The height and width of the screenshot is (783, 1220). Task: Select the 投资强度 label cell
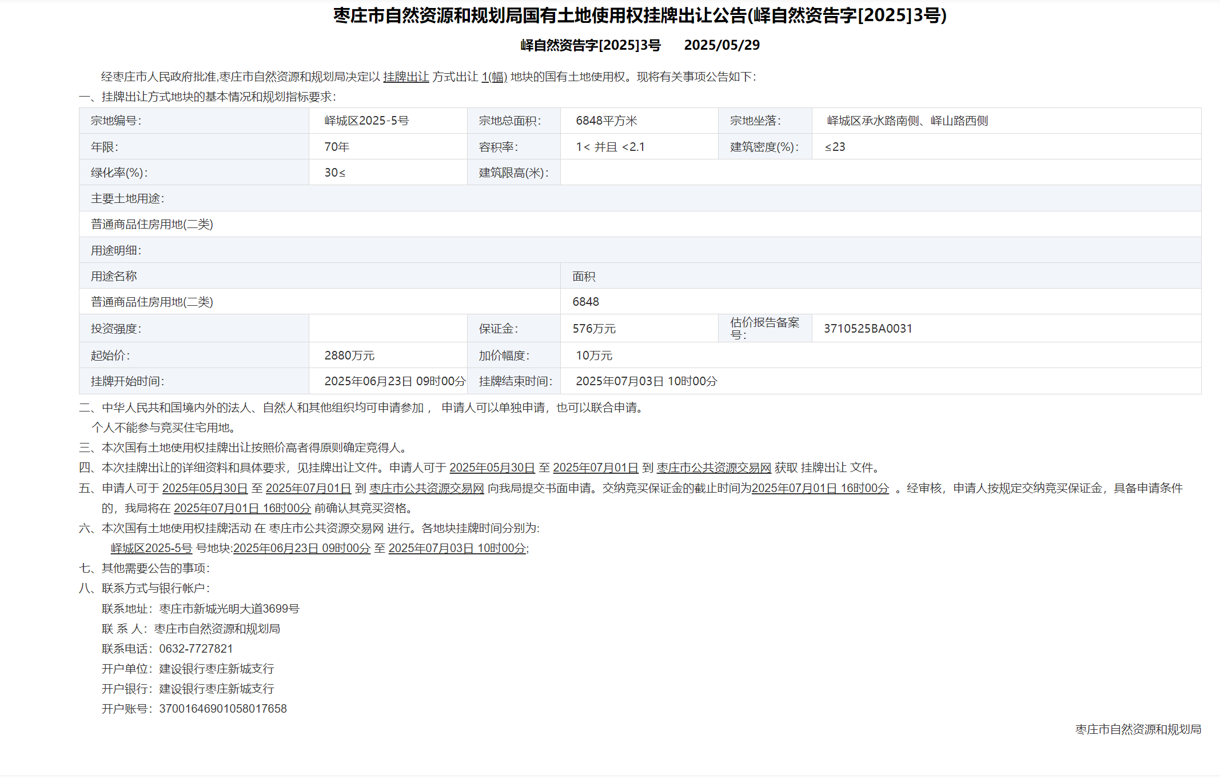pyautogui.click(x=194, y=329)
